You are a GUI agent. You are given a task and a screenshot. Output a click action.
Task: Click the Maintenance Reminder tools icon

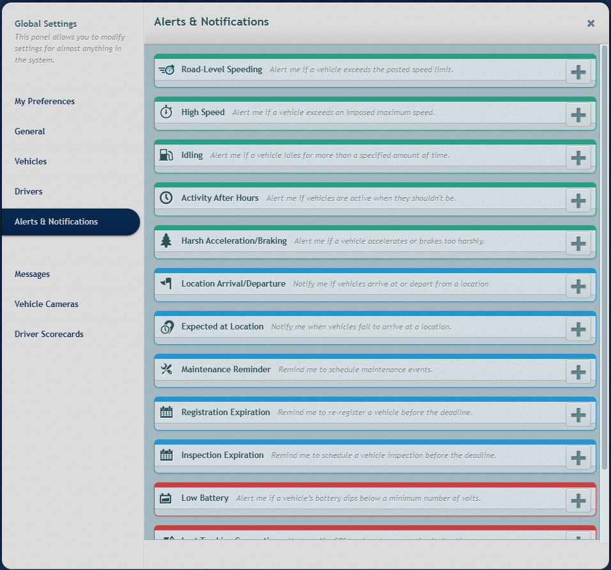[166, 370]
